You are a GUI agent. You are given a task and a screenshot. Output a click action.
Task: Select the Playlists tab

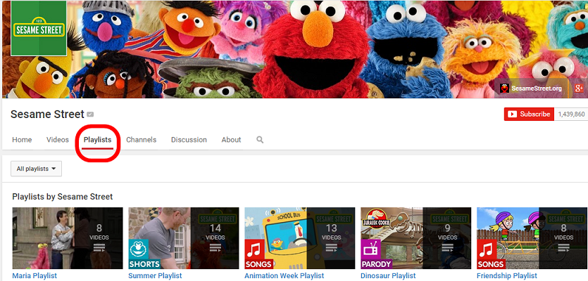(x=97, y=140)
